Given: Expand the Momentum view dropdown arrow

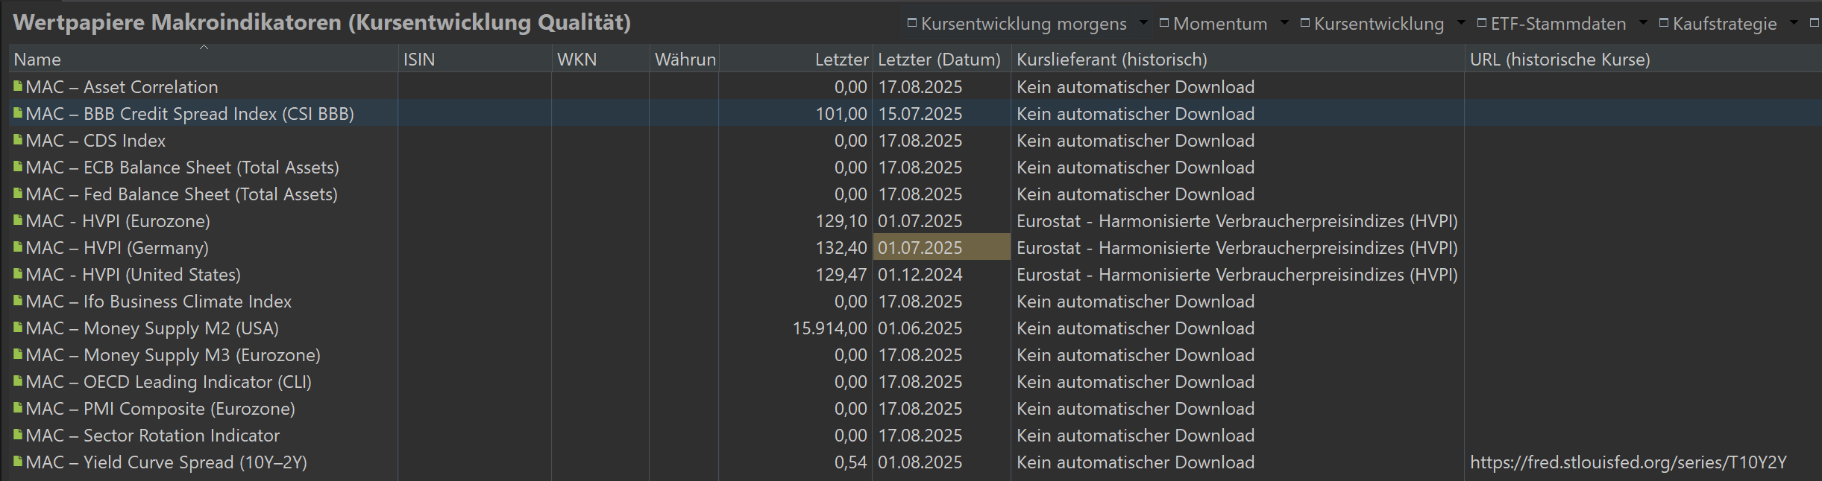Looking at the screenshot, I should click(x=1284, y=23).
